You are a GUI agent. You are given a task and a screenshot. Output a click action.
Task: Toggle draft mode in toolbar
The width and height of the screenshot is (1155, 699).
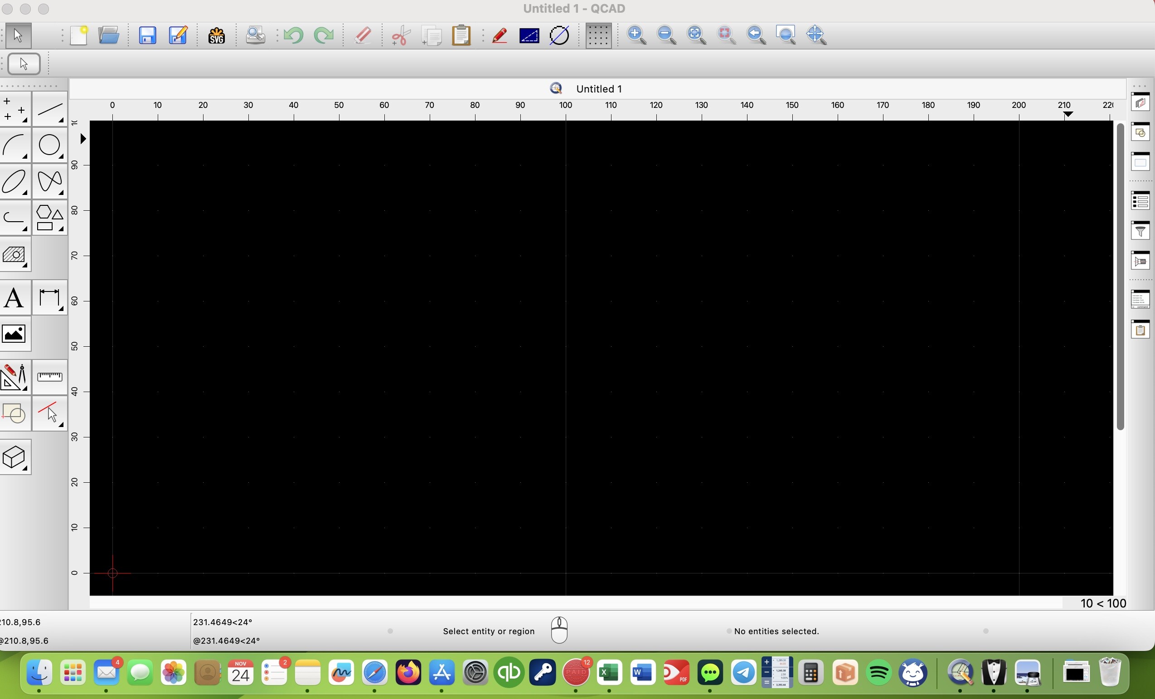(499, 36)
